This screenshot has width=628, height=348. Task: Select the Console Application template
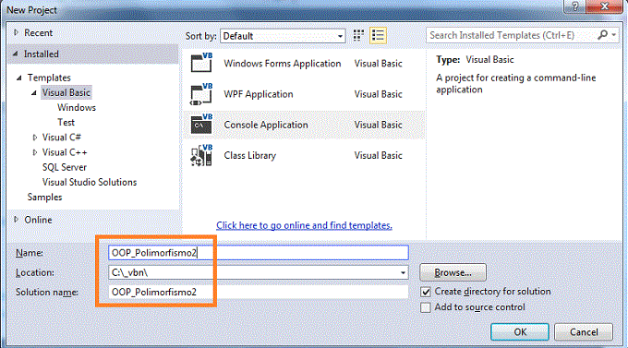point(304,125)
